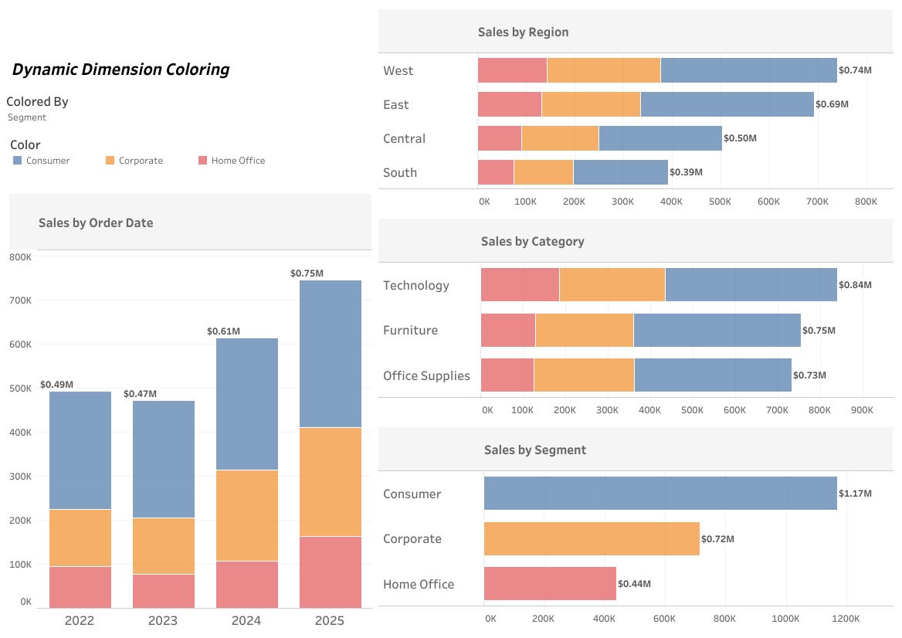
Task: Click the Technology category label
Action: tap(415, 285)
